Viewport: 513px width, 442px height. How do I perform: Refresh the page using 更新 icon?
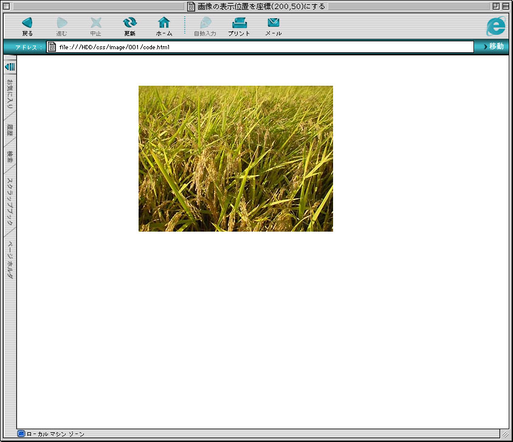(x=130, y=23)
